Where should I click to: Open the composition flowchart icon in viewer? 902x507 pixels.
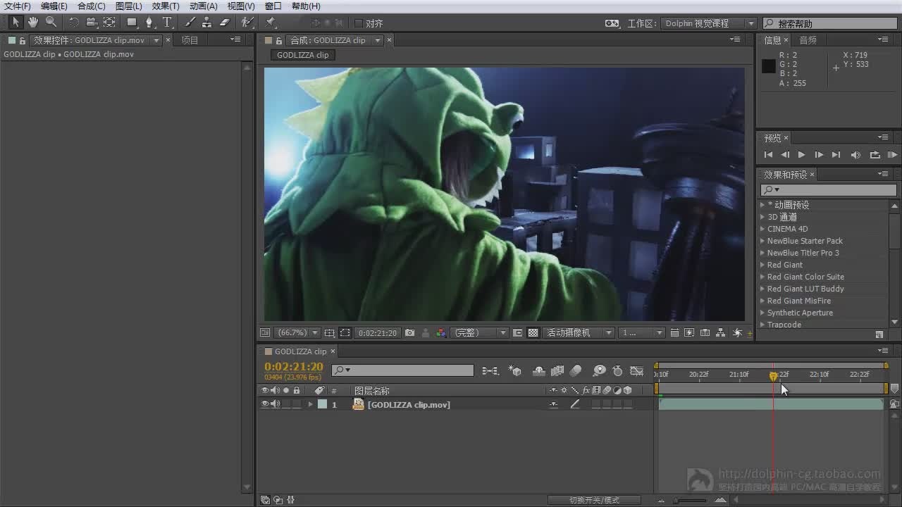click(x=721, y=333)
